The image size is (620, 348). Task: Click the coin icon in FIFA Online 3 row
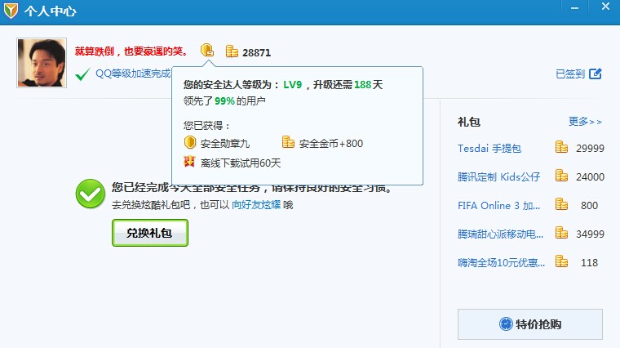coord(561,204)
